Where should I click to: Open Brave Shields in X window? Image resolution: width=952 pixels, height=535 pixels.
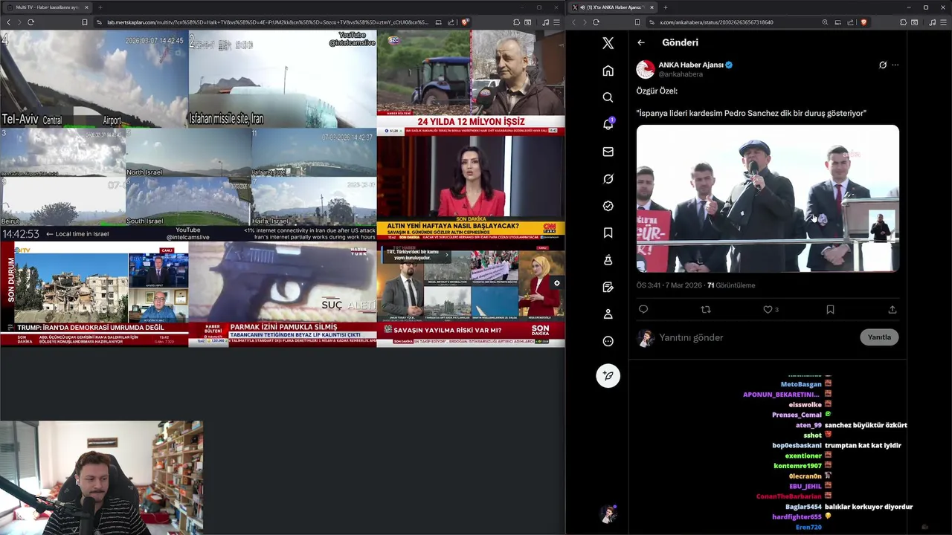tap(863, 22)
